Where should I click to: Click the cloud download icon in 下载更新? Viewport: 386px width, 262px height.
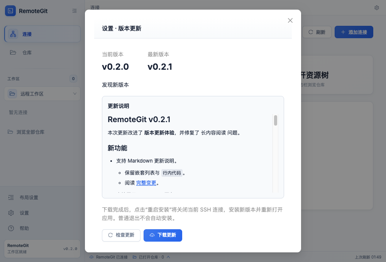tap(152, 235)
